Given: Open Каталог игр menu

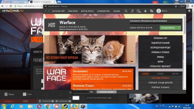Looking at the screenshot, I should [59, 11].
